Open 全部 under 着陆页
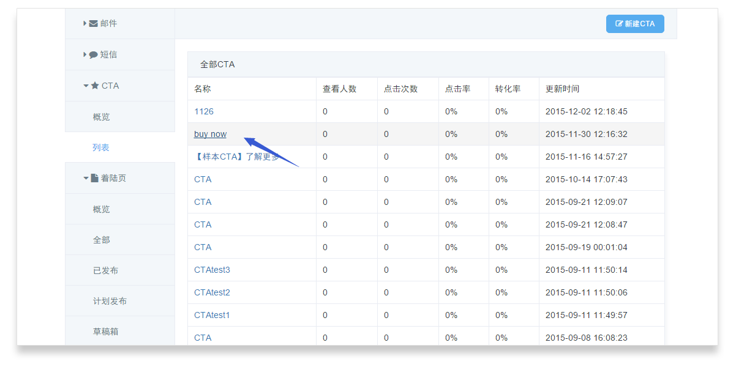 click(101, 240)
